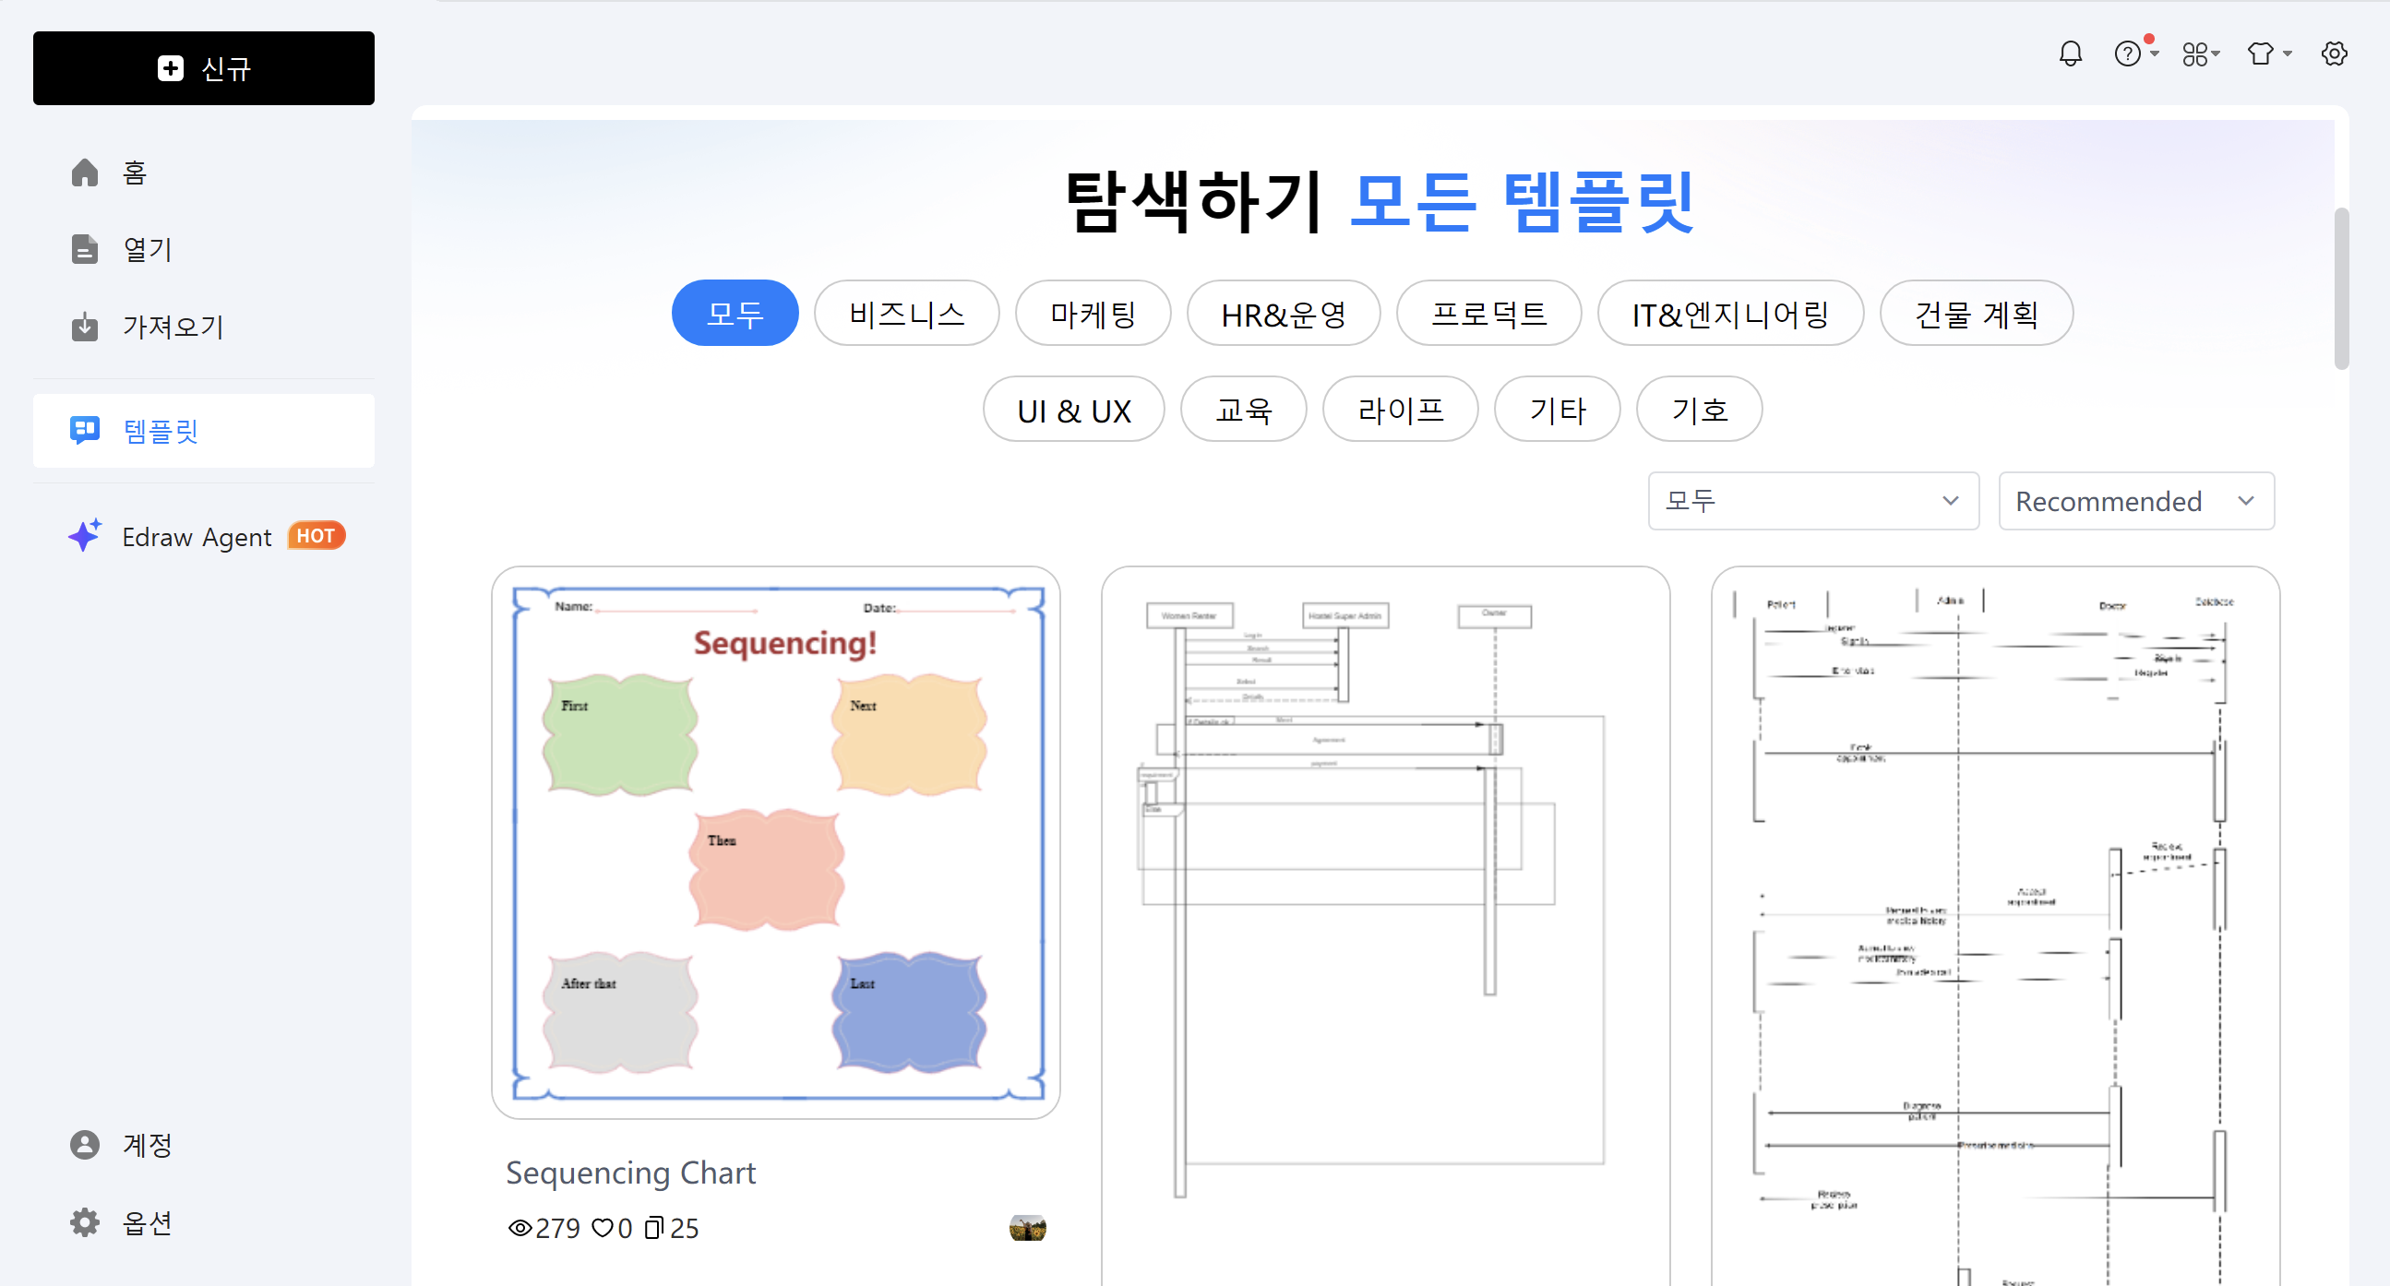Open the 모두 filter dropdown
The width and height of the screenshot is (2390, 1286).
tap(1812, 501)
